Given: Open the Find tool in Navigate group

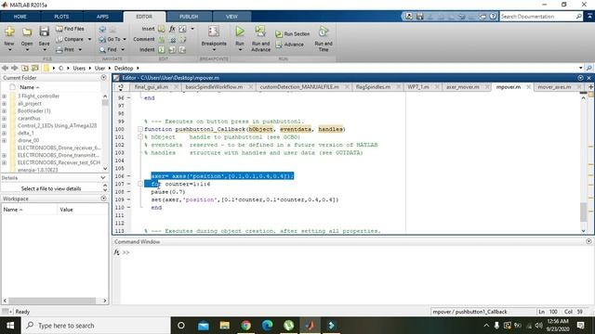Looking at the screenshot, I should [112, 49].
